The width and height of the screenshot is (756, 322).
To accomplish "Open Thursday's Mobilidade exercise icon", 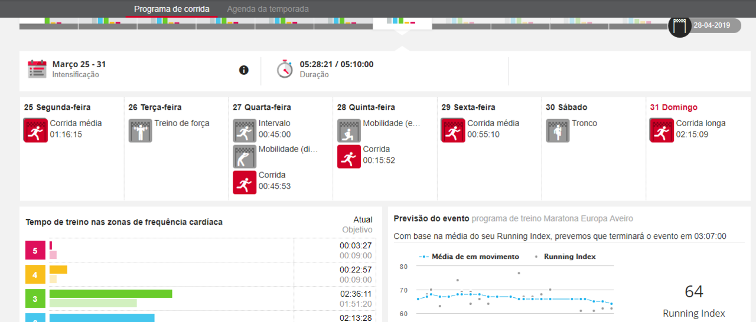I will click(349, 130).
